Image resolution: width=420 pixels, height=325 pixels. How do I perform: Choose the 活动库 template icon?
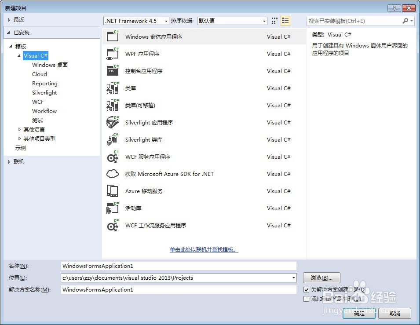coord(113,208)
